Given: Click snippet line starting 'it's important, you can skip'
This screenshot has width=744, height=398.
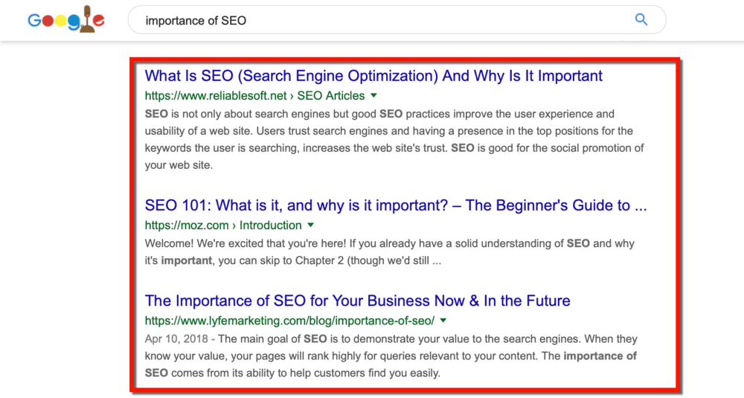Looking at the screenshot, I should click(292, 261).
